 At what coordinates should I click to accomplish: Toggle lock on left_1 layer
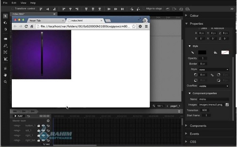(39, 130)
